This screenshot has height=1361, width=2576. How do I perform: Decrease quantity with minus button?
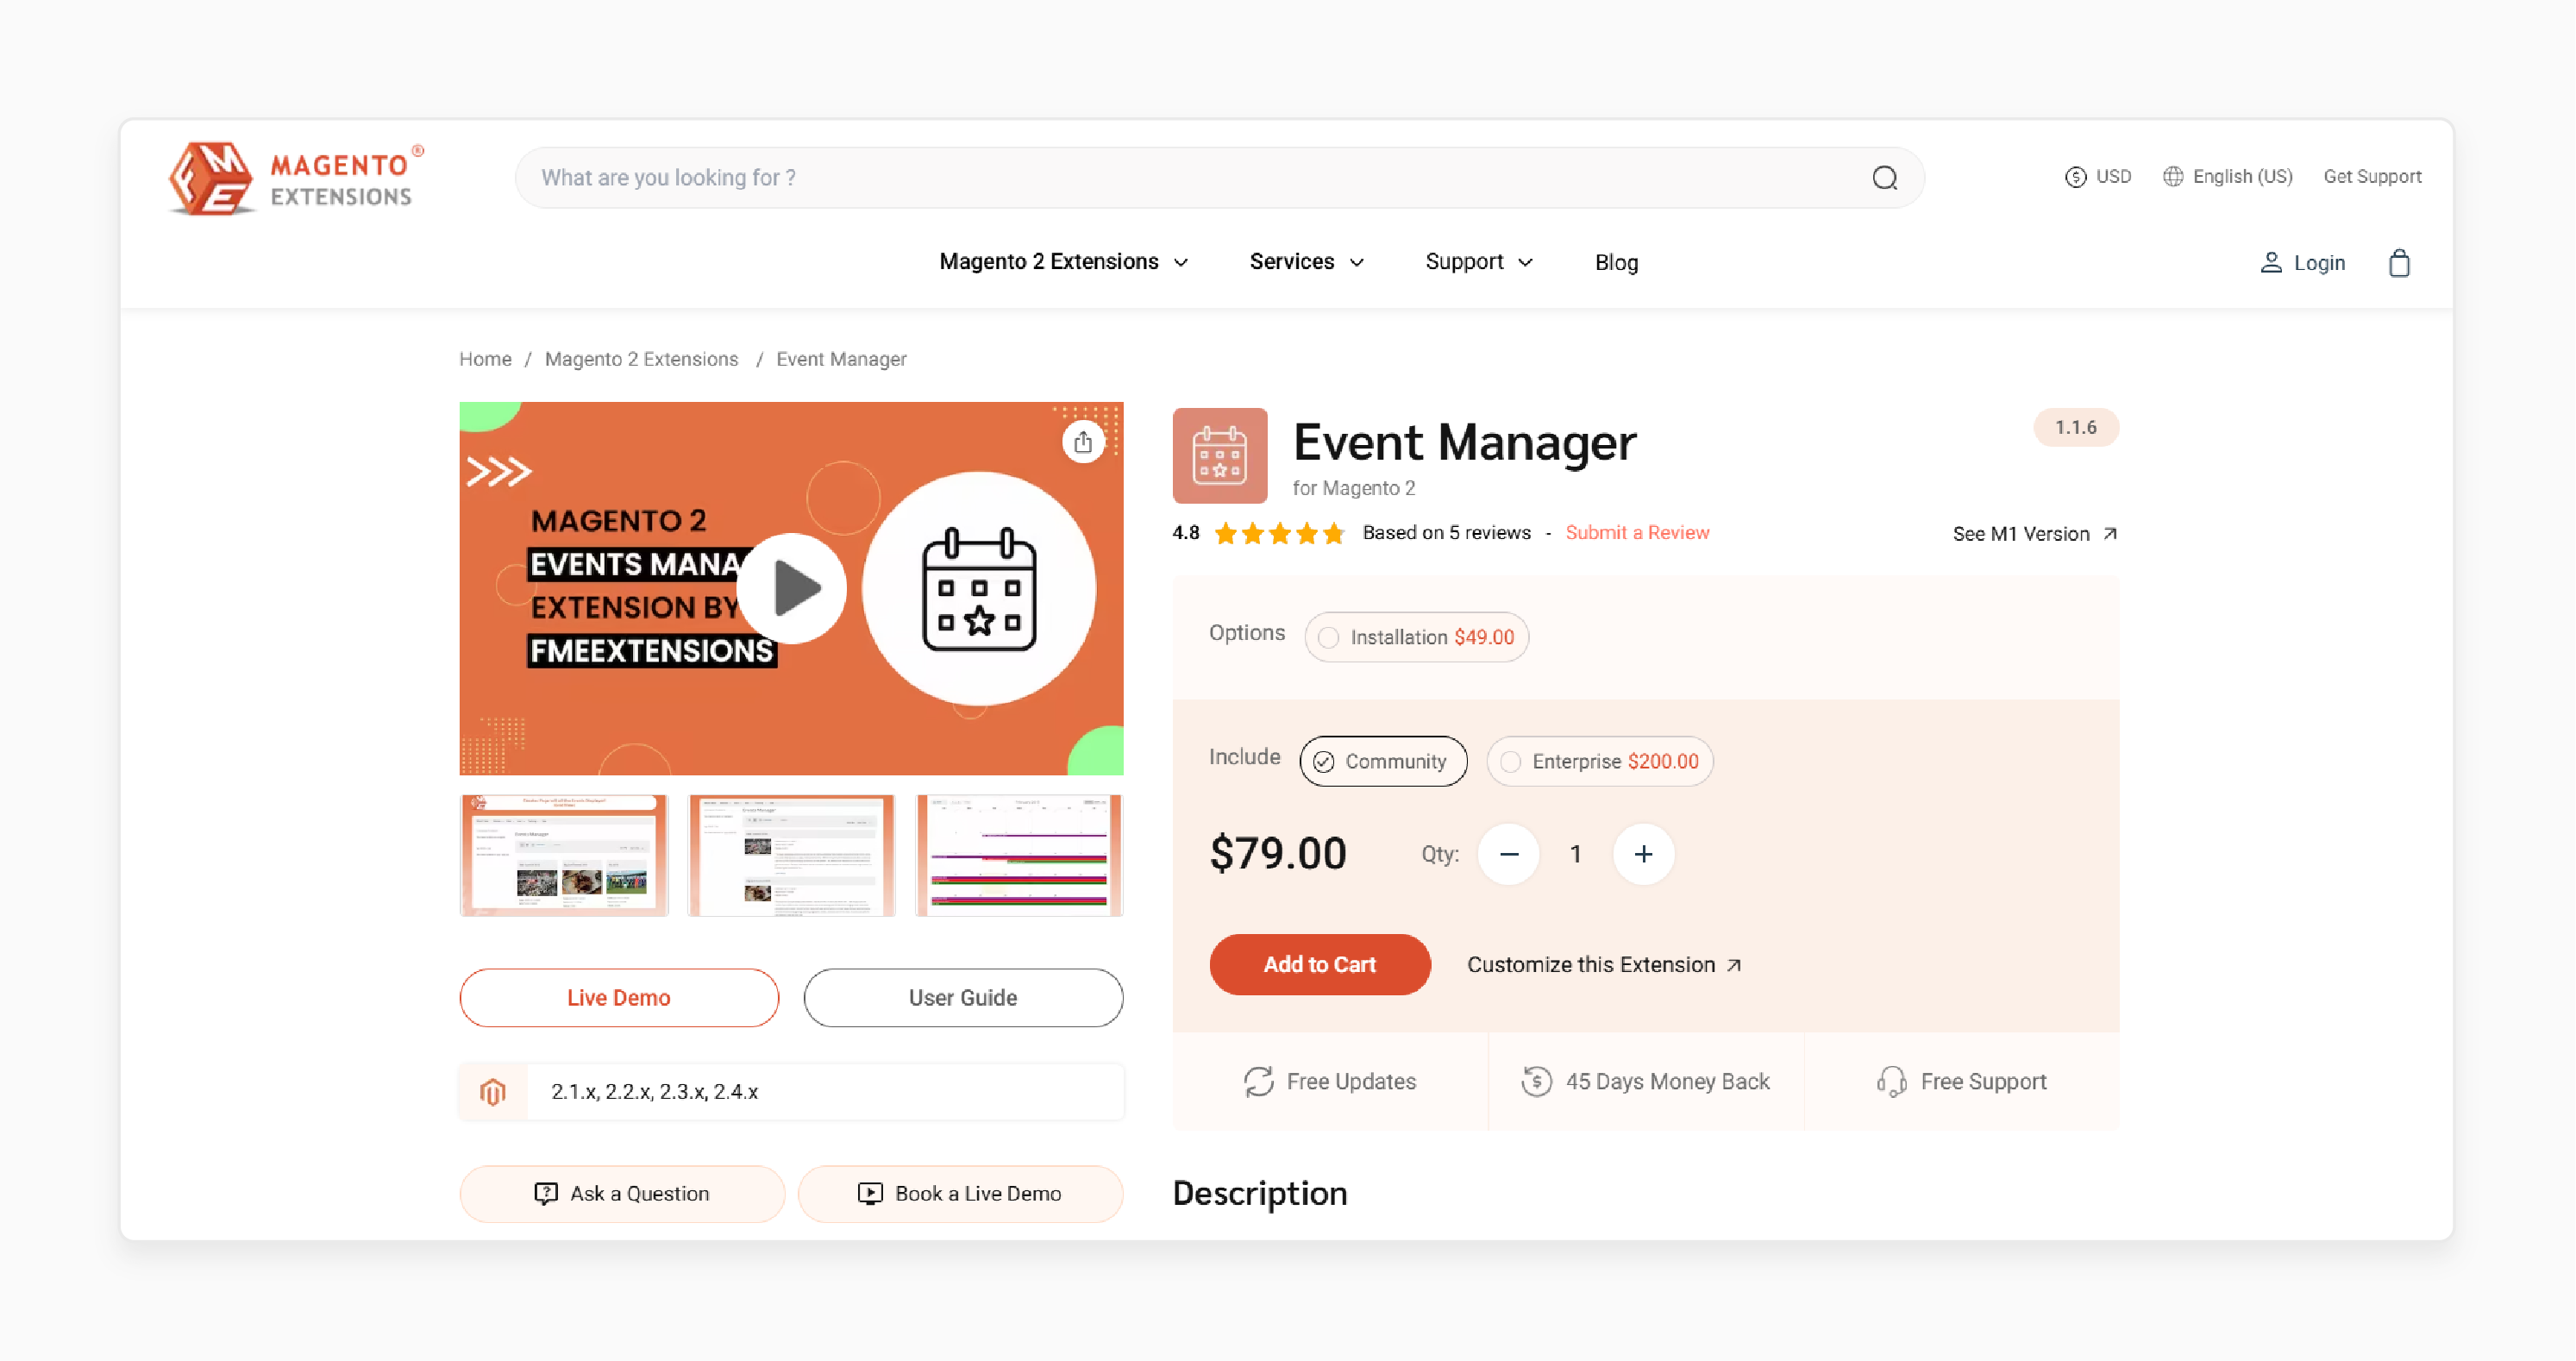click(1509, 854)
